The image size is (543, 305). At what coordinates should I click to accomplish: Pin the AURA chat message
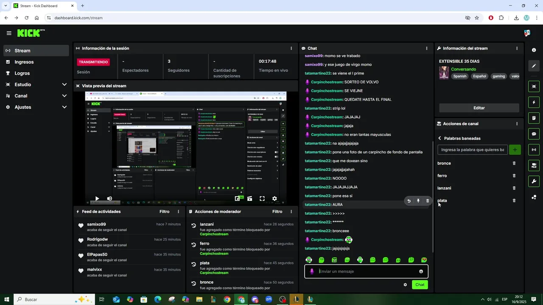pos(418,201)
